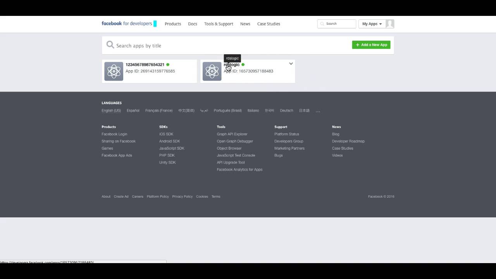Switch language to 한국어
Viewport: 496px width, 279px height.
click(269, 110)
